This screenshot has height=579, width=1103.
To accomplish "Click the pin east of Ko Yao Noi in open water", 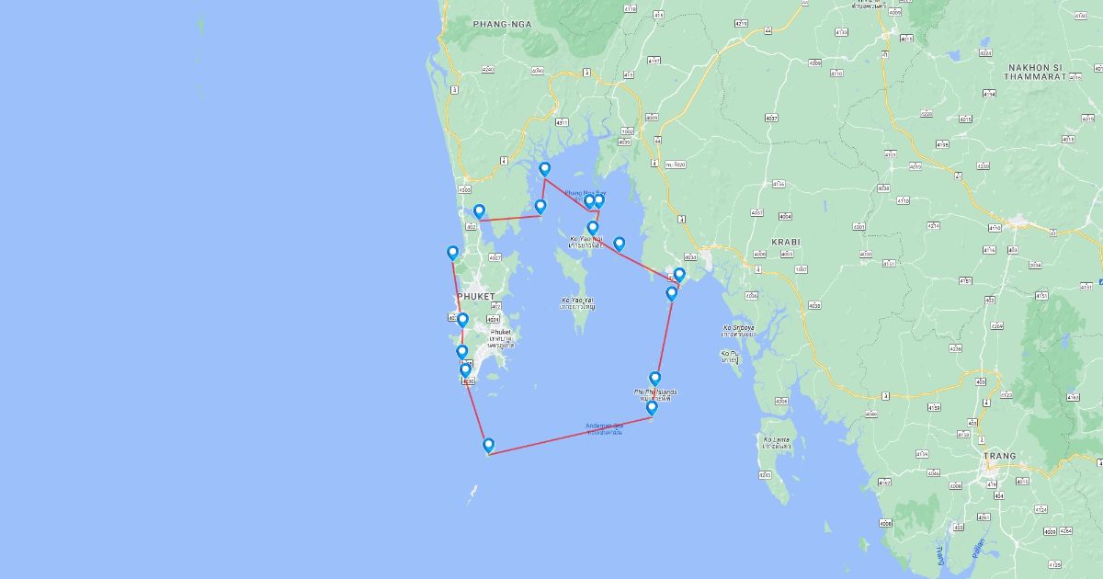I will pyautogui.click(x=619, y=244).
